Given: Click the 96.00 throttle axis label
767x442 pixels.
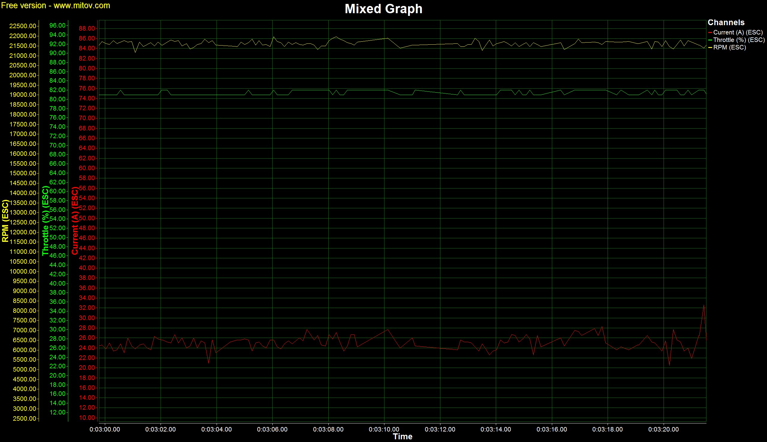Looking at the screenshot, I should (57, 25).
